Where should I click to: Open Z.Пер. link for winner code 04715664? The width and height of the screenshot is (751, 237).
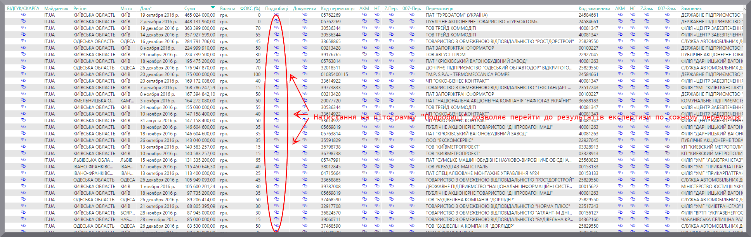click(391, 173)
